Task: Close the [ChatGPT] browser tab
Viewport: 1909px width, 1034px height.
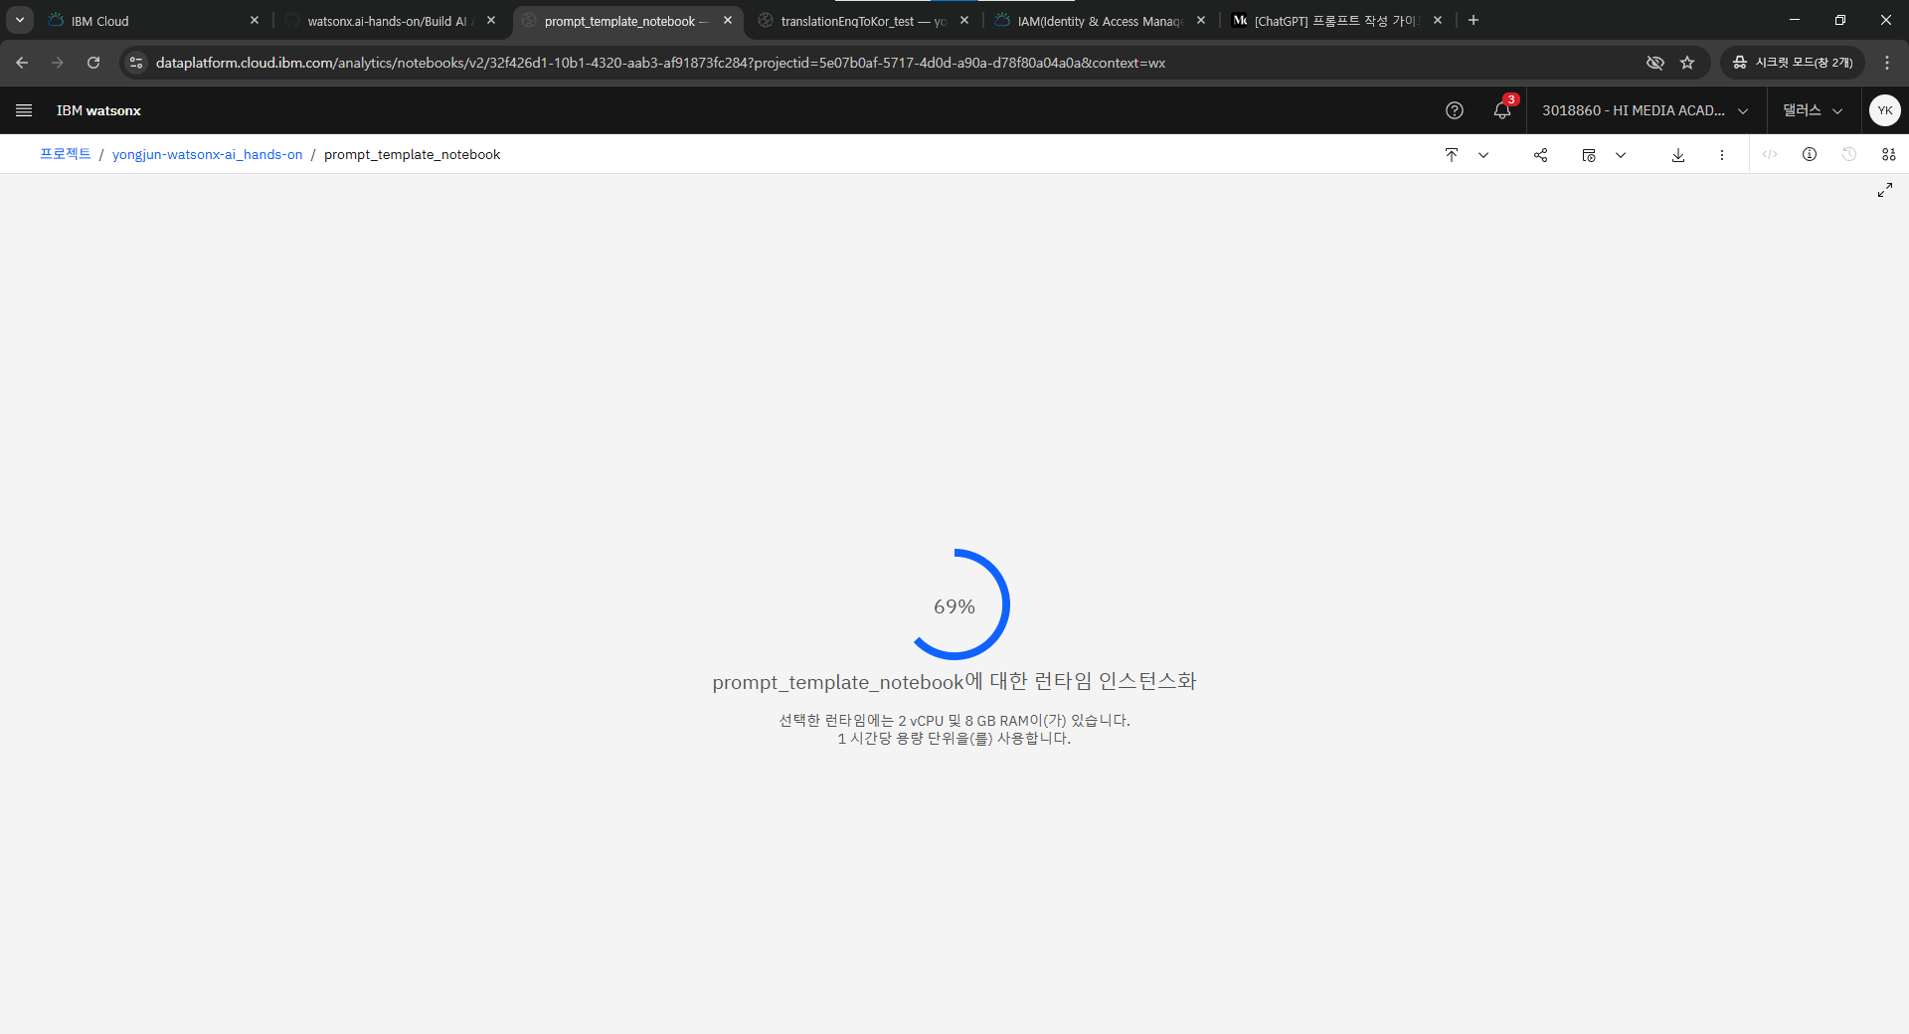Action: point(1438,20)
